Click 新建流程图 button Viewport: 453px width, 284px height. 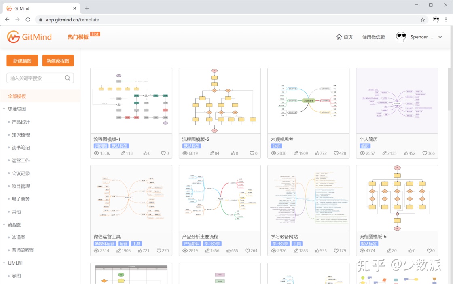point(58,61)
